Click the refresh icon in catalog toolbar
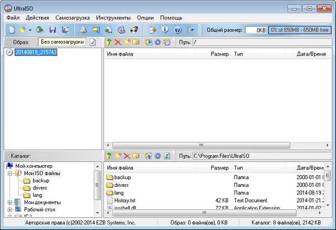Screen dimensions: 336x230 pyautogui.click(x=166, y=155)
